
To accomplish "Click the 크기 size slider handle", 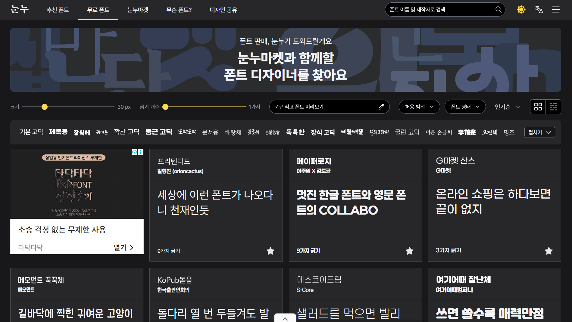I will [45, 107].
